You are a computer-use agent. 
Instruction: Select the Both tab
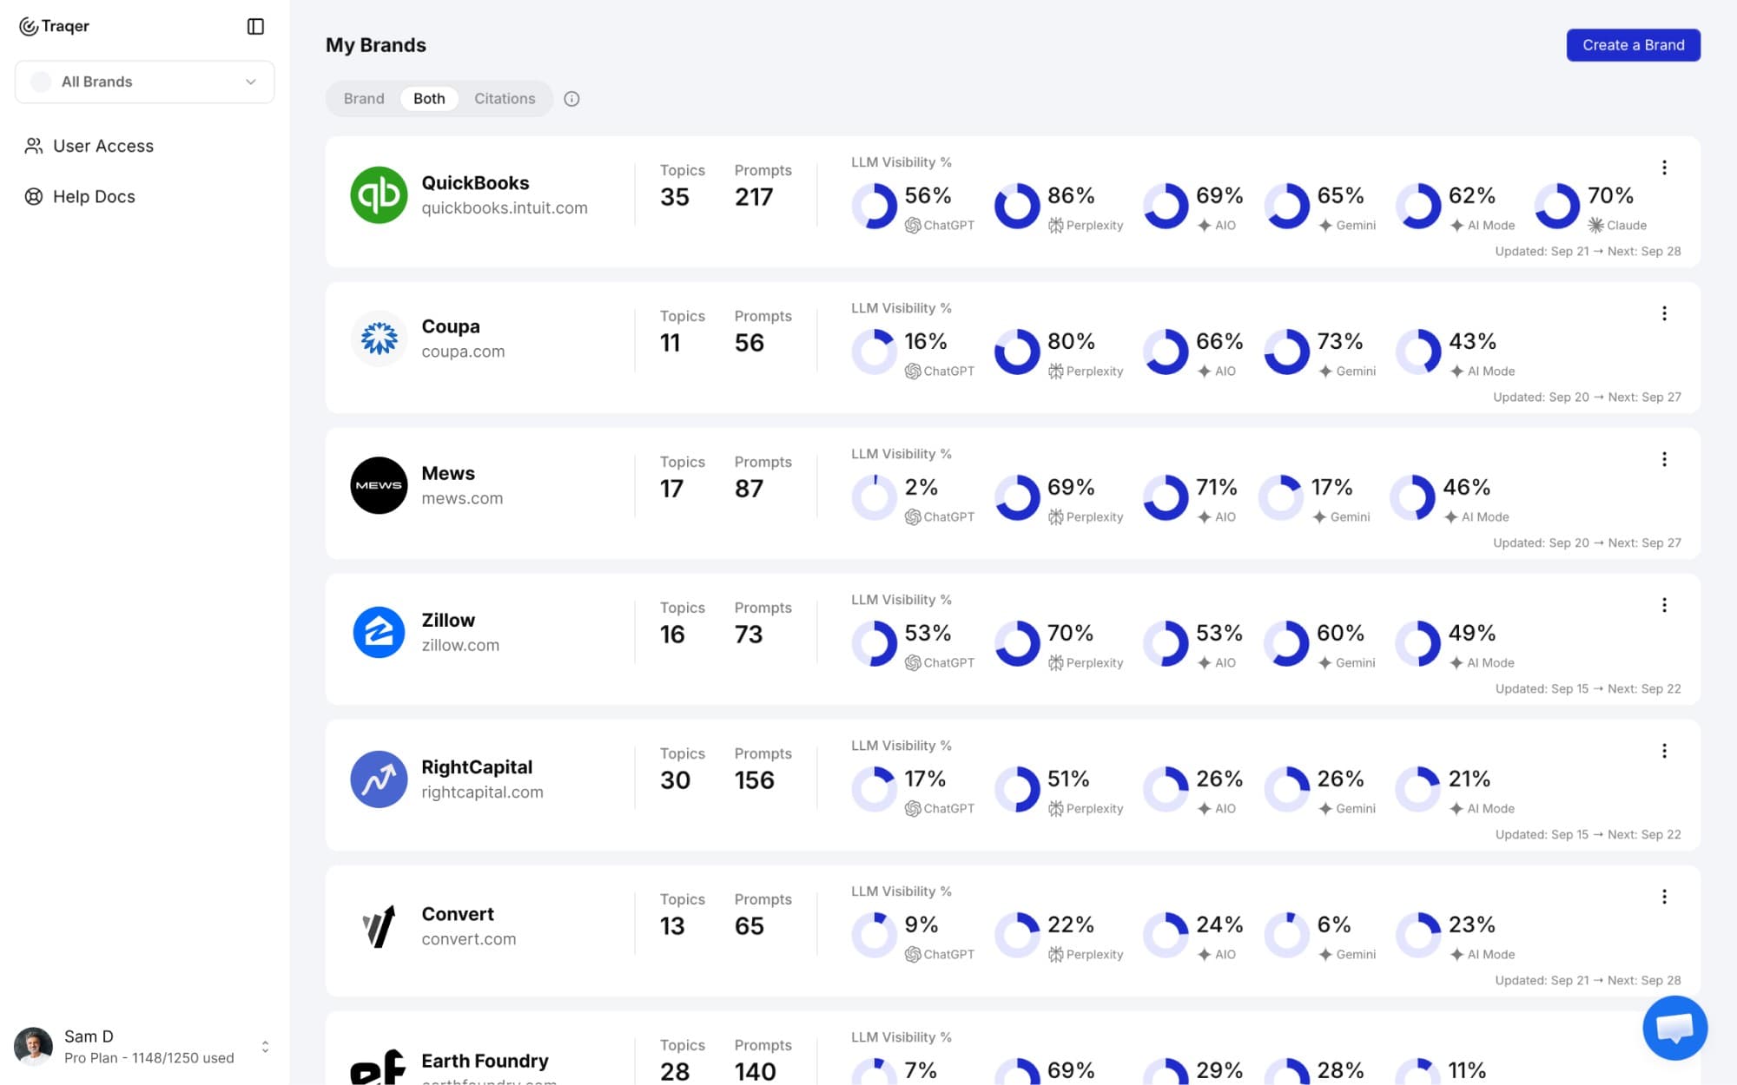[429, 99]
